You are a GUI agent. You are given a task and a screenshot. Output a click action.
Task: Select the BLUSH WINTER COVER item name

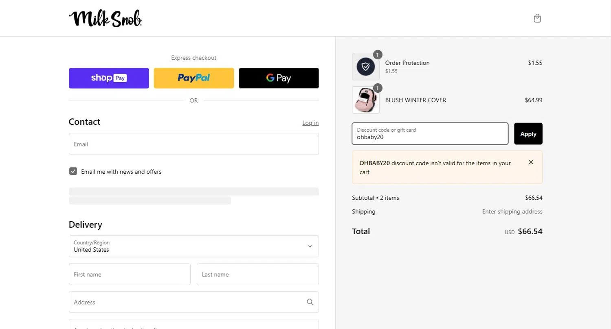coord(415,100)
